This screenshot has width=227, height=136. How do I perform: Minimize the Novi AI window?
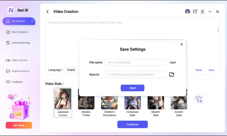(x=210, y=11)
